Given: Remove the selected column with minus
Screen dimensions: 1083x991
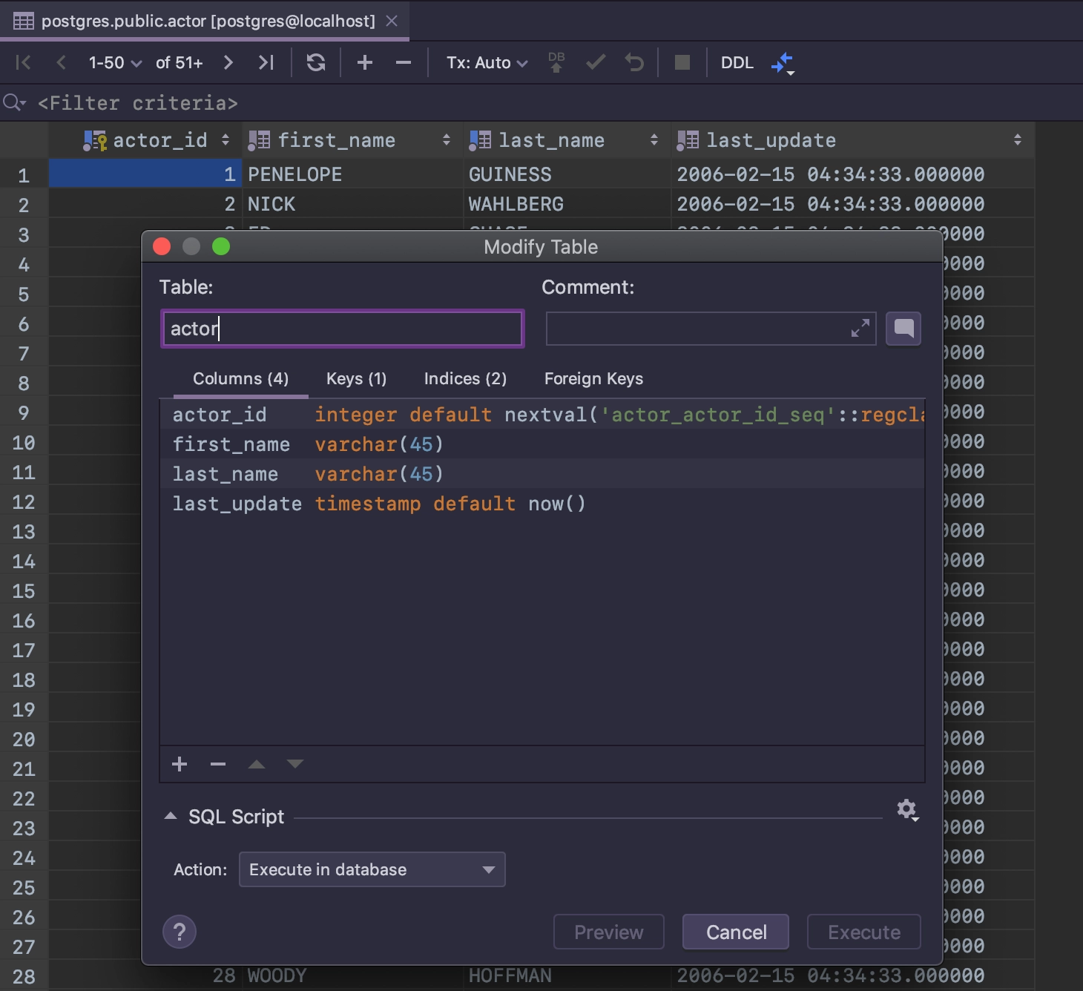Looking at the screenshot, I should (x=218, y=764).
